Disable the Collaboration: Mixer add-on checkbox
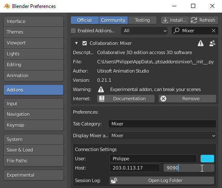The height and width of the screenshot is (188, 222). (85, 43)
